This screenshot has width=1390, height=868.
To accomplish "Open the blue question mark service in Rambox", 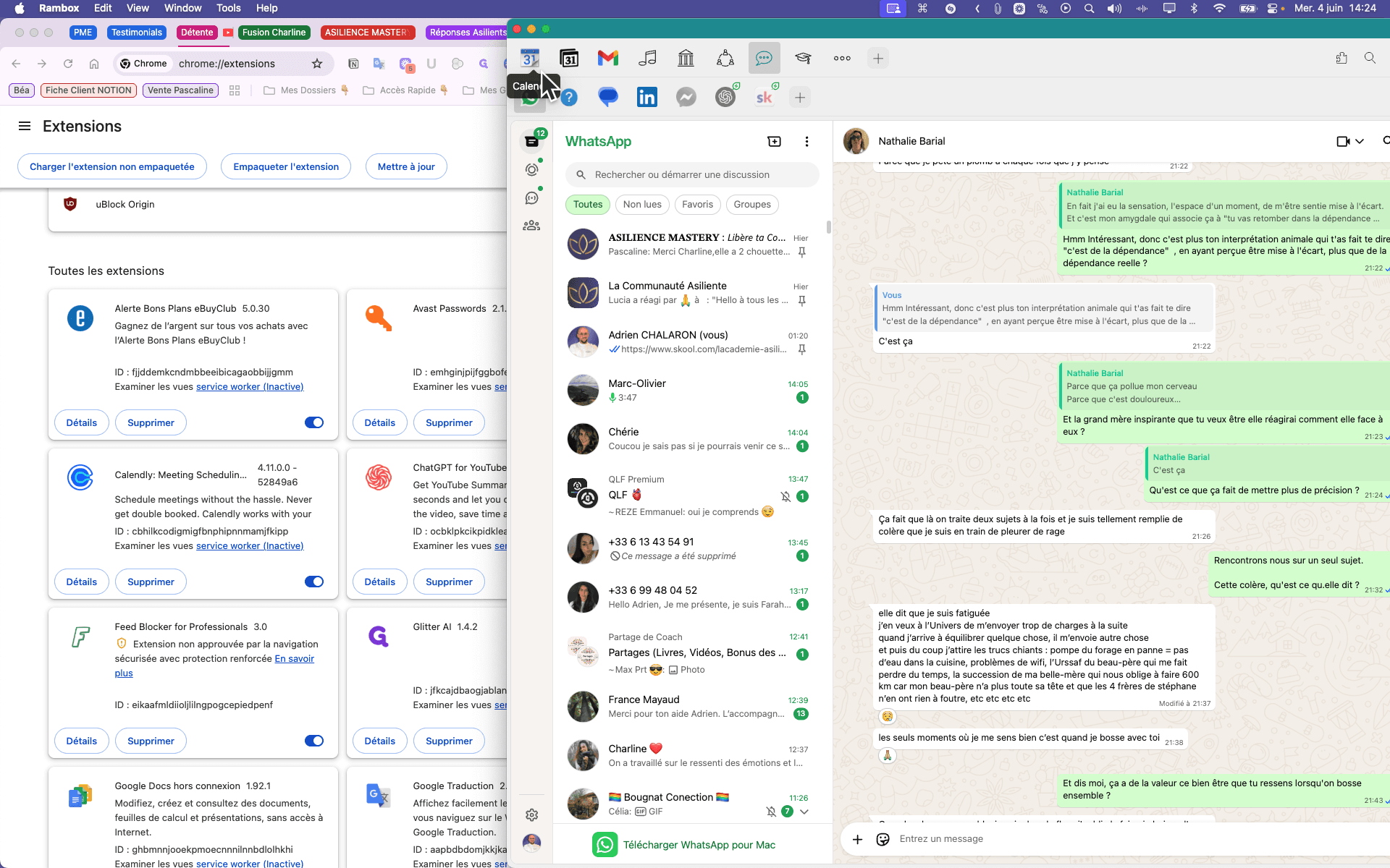I will (570, 97).
